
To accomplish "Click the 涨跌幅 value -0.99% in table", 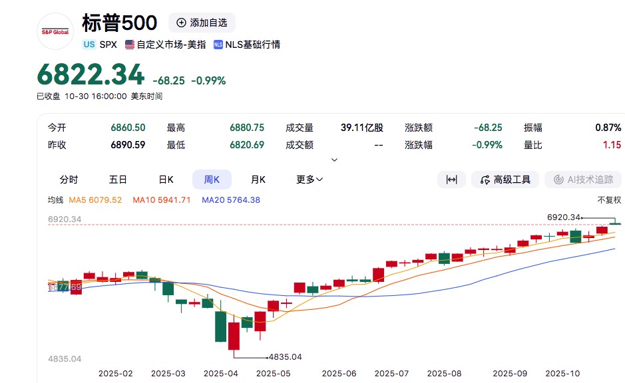I will [487, 144].
